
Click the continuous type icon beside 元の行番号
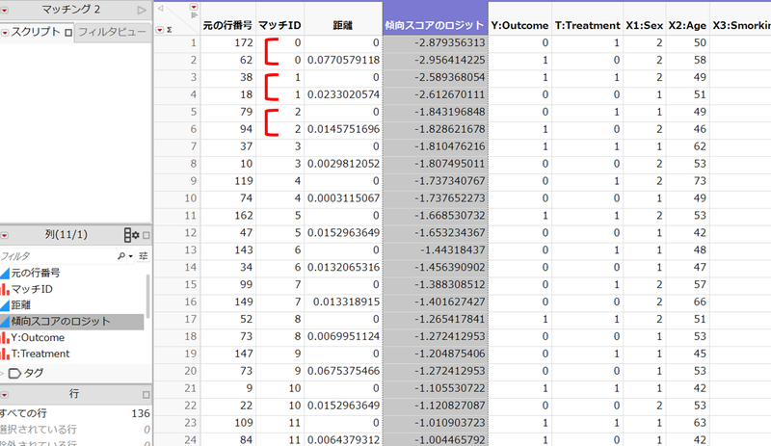pyautogui.click(x=5, y=273)
